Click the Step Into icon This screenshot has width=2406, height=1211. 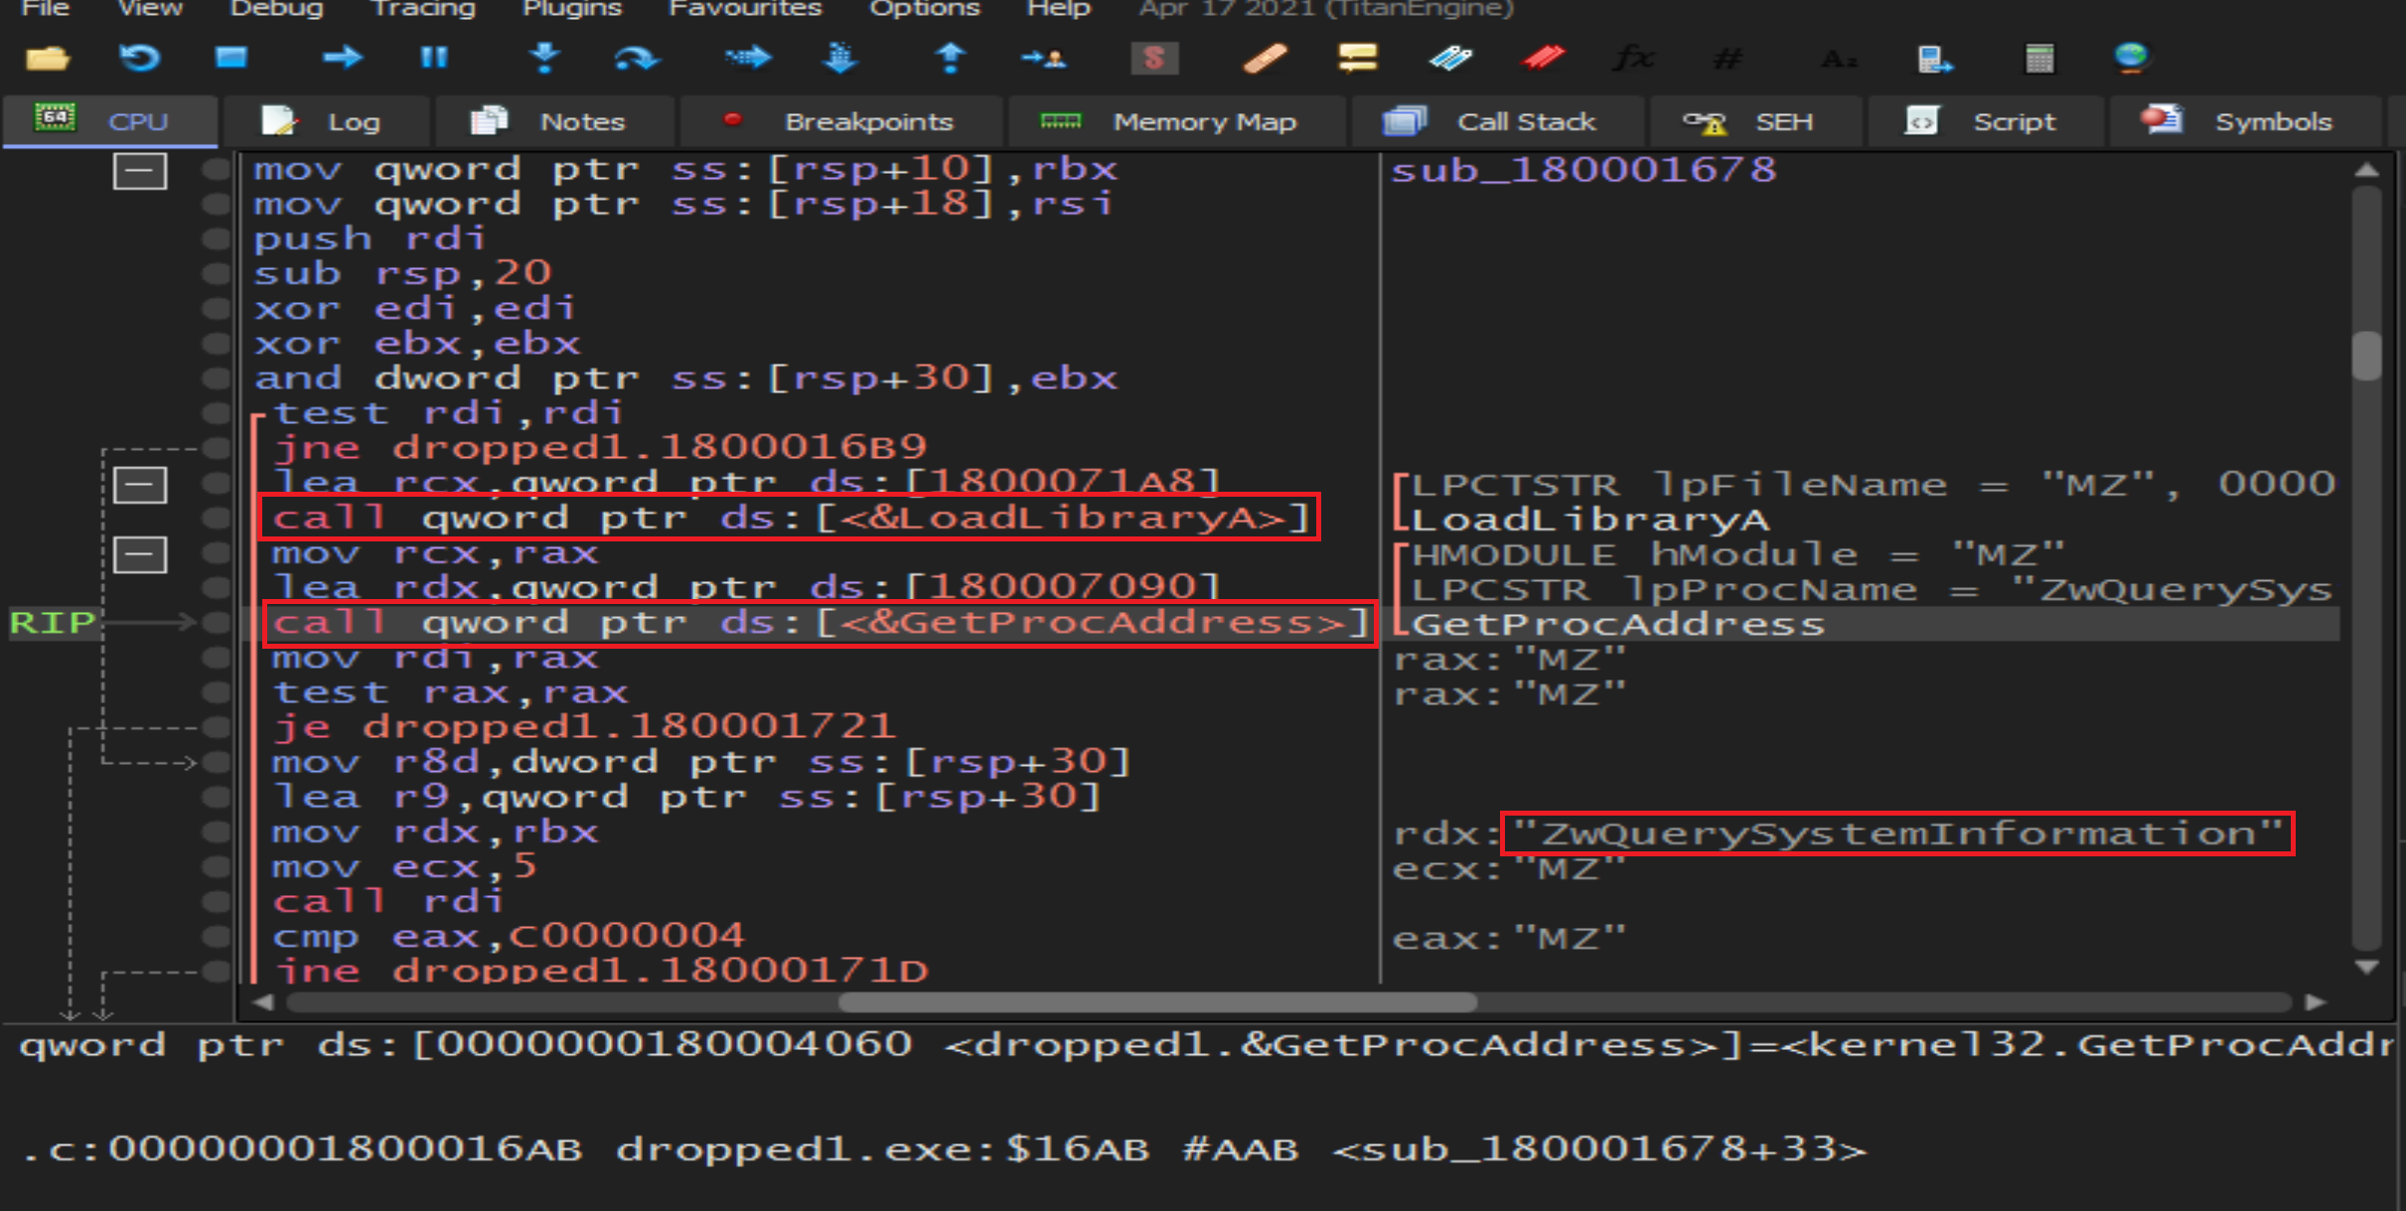coord(544,59)
